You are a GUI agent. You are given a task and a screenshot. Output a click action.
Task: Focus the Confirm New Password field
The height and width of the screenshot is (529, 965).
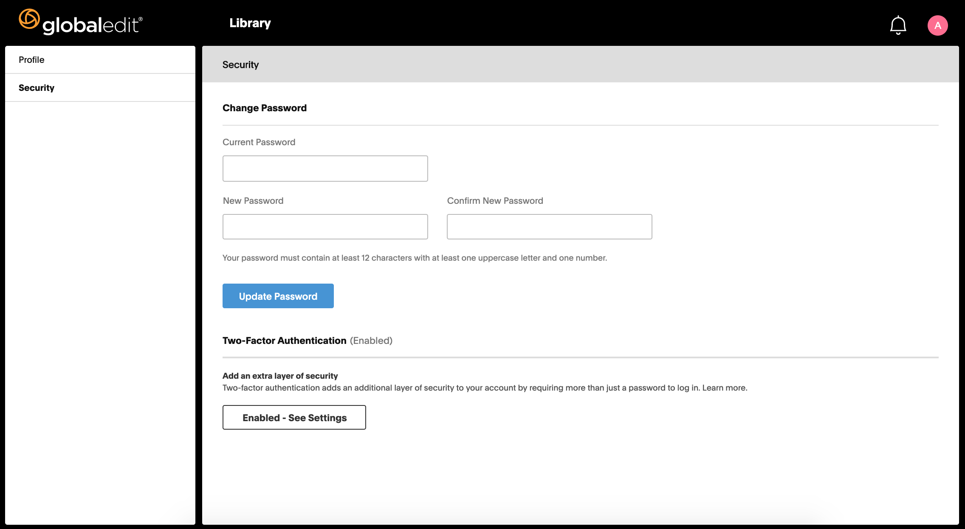(549, 227)
